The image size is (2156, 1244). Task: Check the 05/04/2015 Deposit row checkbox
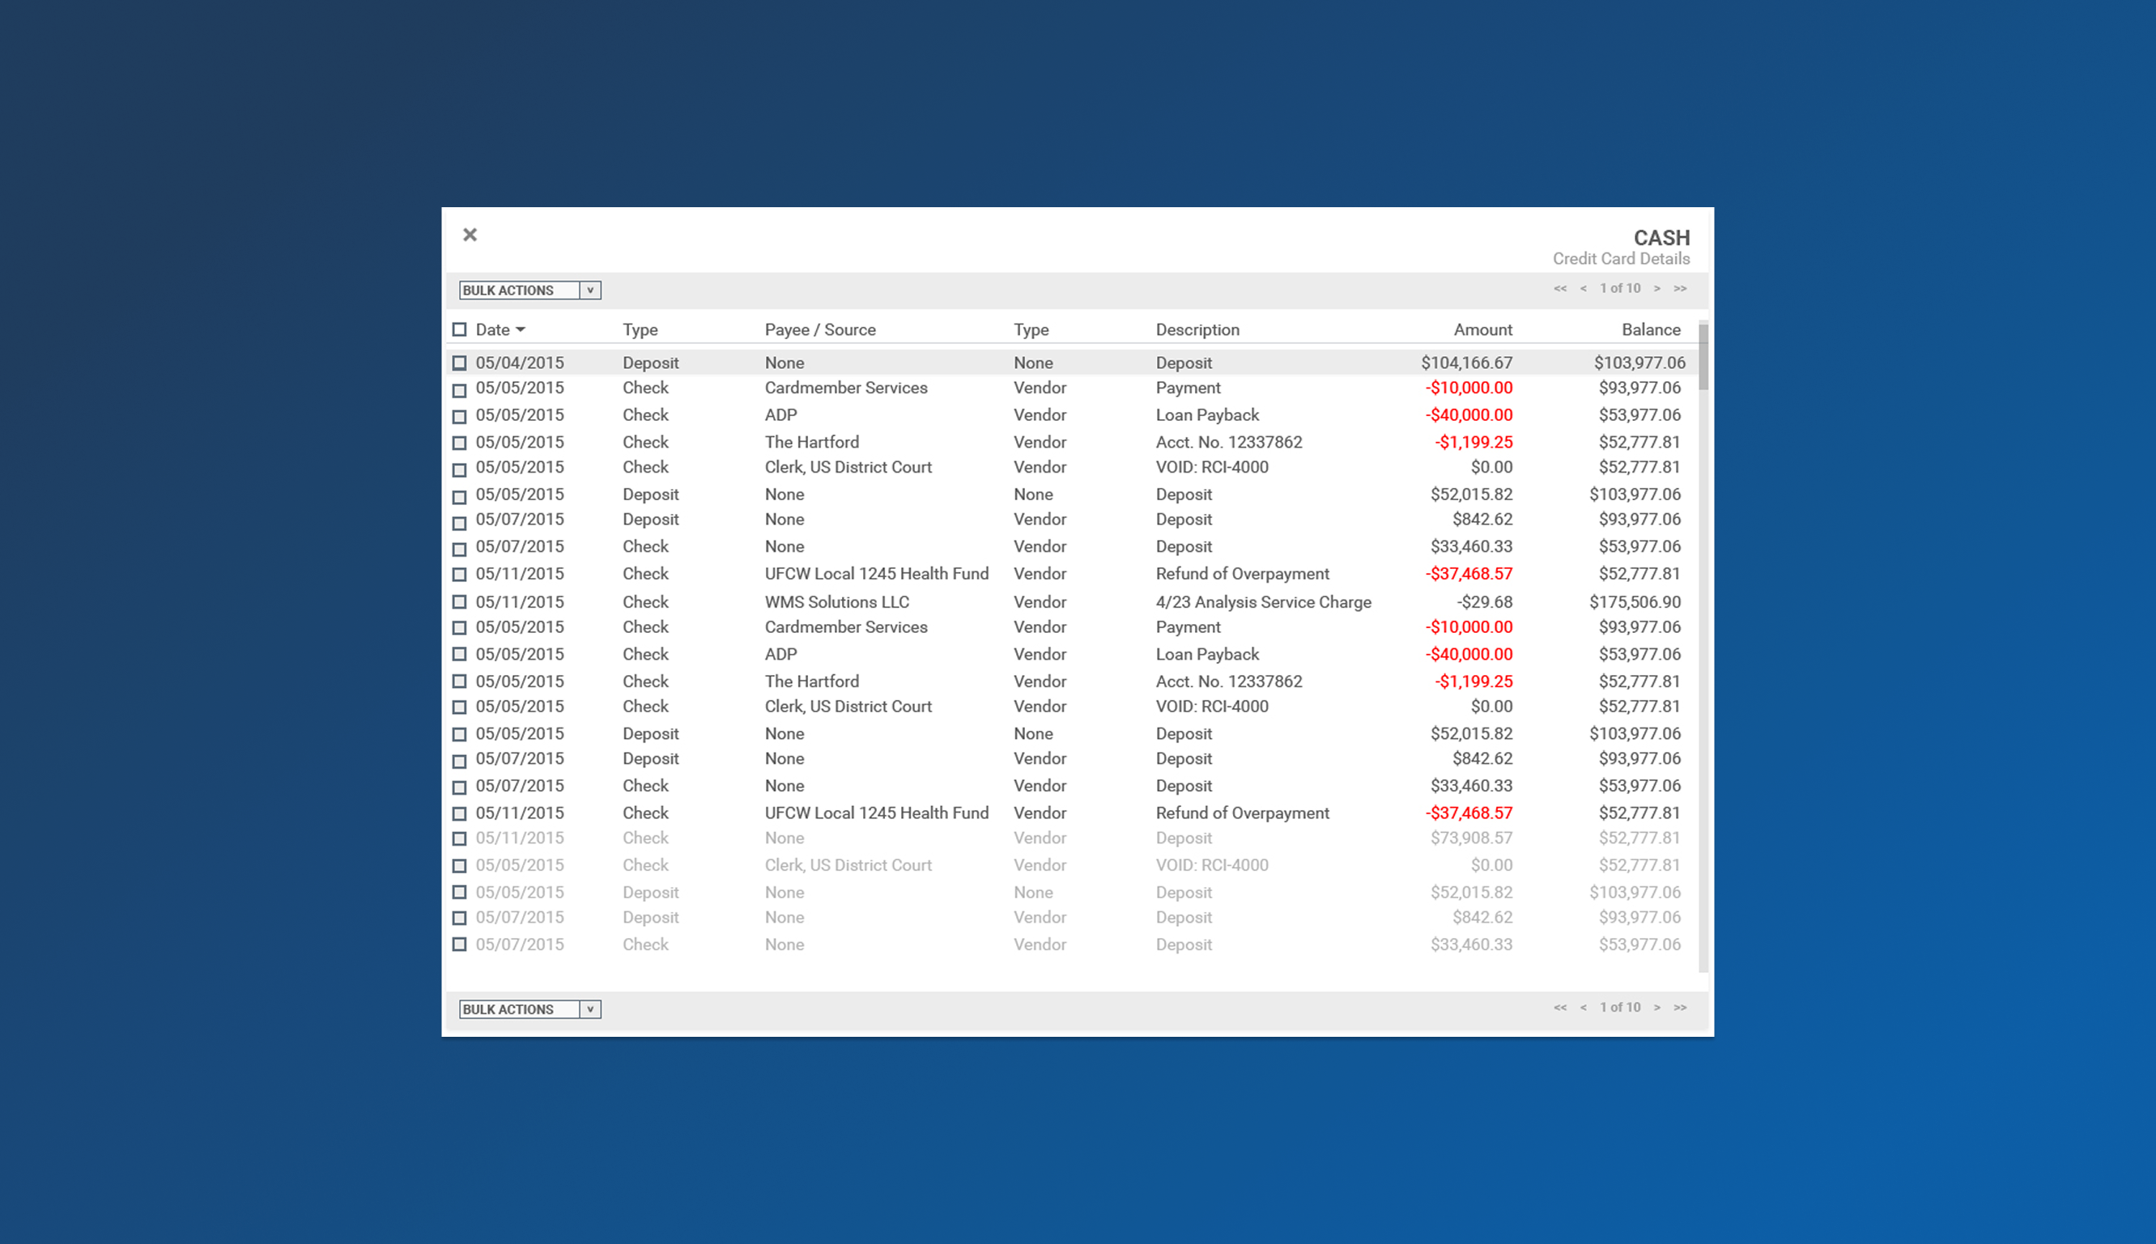tap(460, 363)
